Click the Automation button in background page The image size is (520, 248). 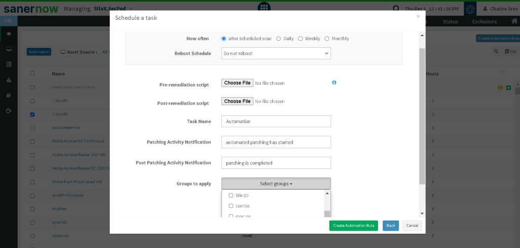click(39, 52)
